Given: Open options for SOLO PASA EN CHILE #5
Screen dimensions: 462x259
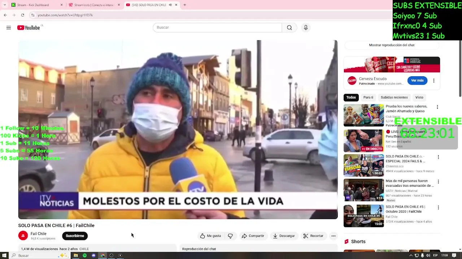Looking at the screenshot, I should [438, 208].
